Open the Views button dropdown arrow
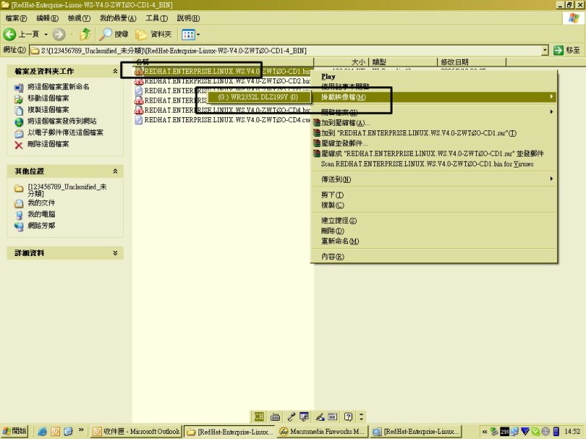This screenshot has height=439, width=586. point(198,34)
